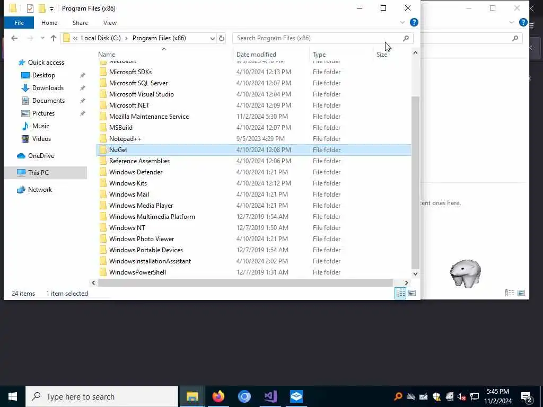
Task: Open Firefox from taskbar
Action: [x=218, y=396]
